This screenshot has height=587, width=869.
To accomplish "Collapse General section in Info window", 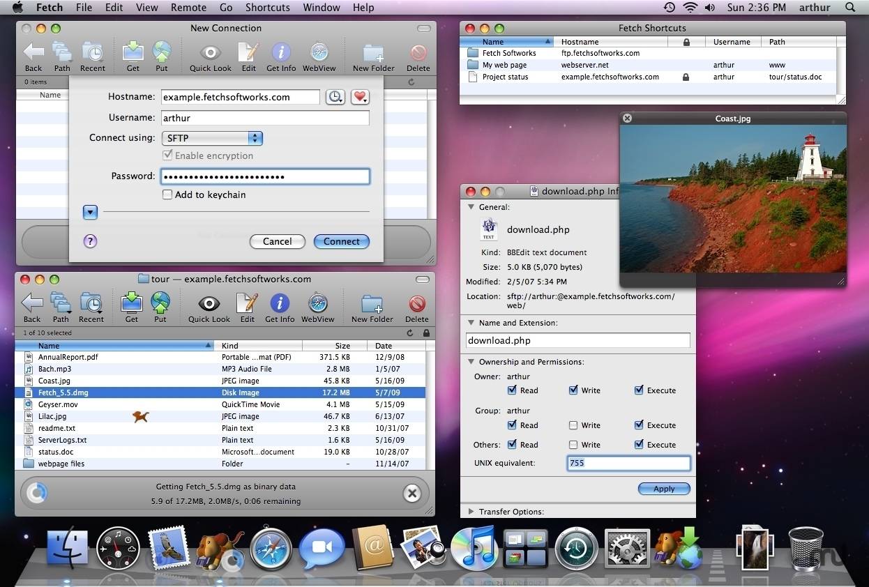I will coord(471,207).
